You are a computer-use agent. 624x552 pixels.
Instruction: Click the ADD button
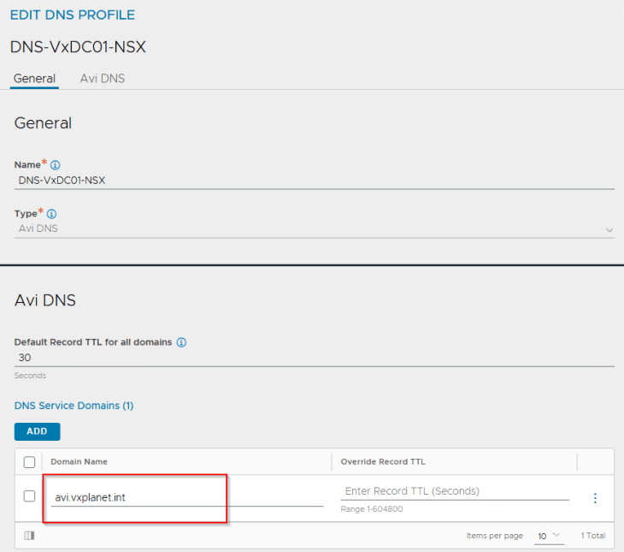(37, 431)
